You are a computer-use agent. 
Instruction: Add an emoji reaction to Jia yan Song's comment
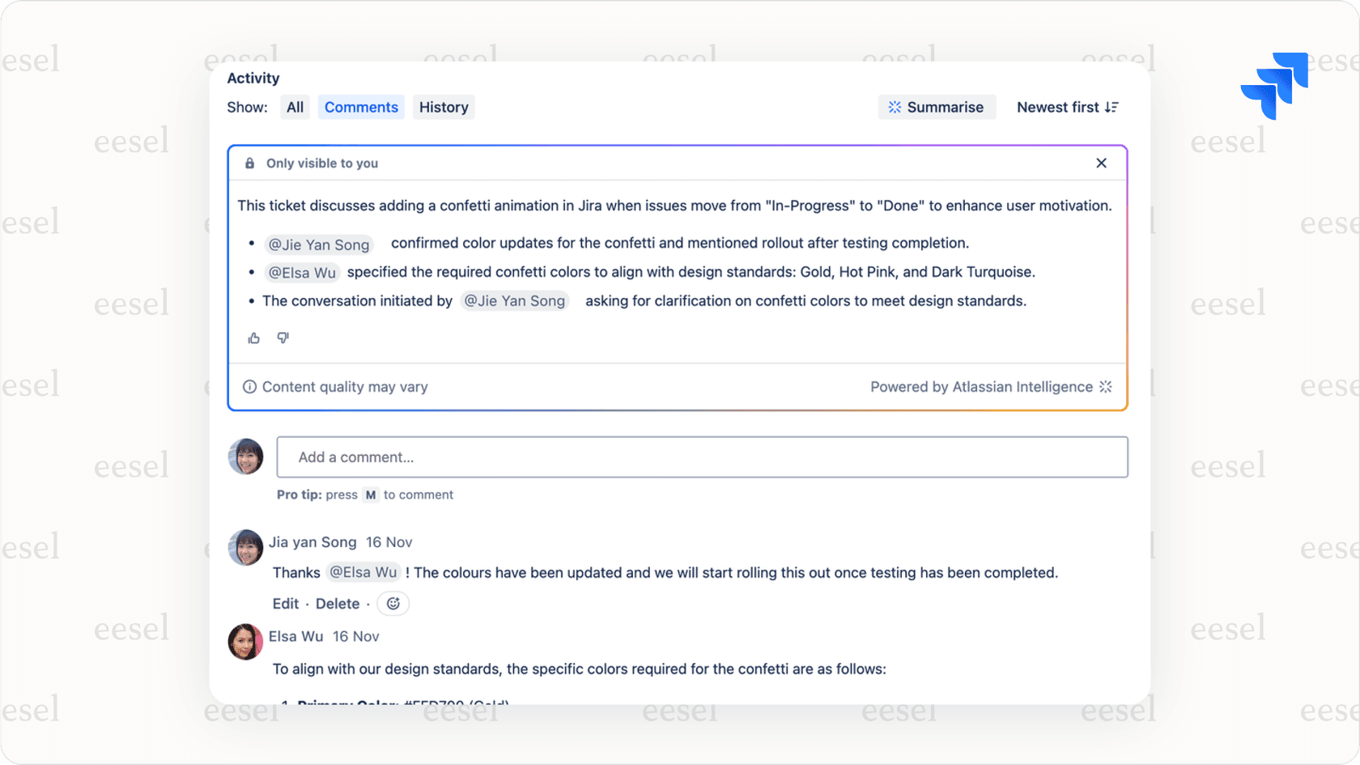pos(393,603)
